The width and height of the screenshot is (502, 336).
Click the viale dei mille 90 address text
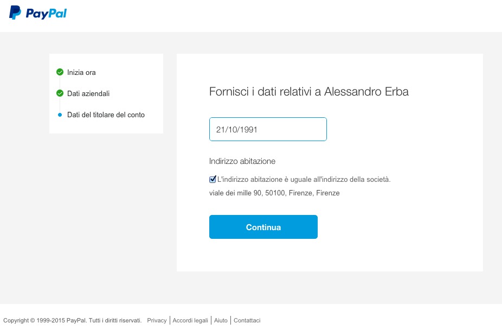click(x=274, y=193)
